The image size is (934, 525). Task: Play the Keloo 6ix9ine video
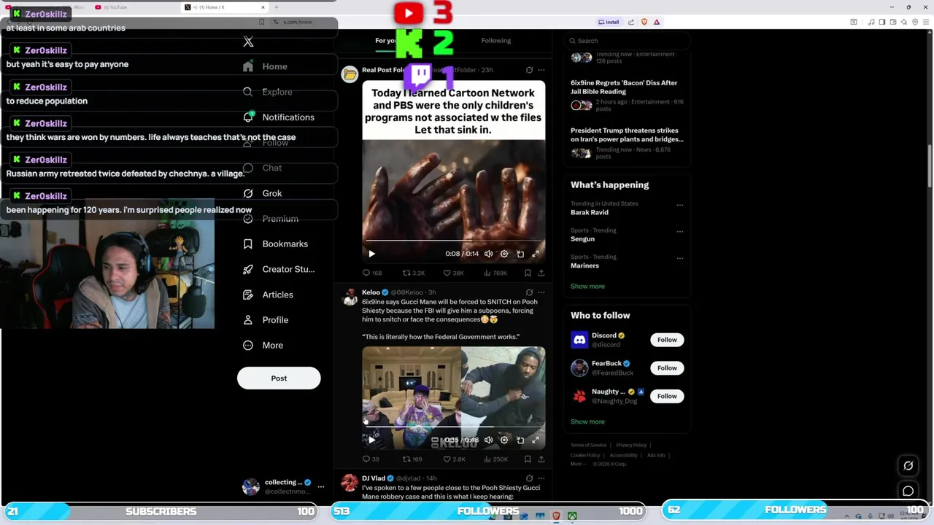[x=371, y=440]
